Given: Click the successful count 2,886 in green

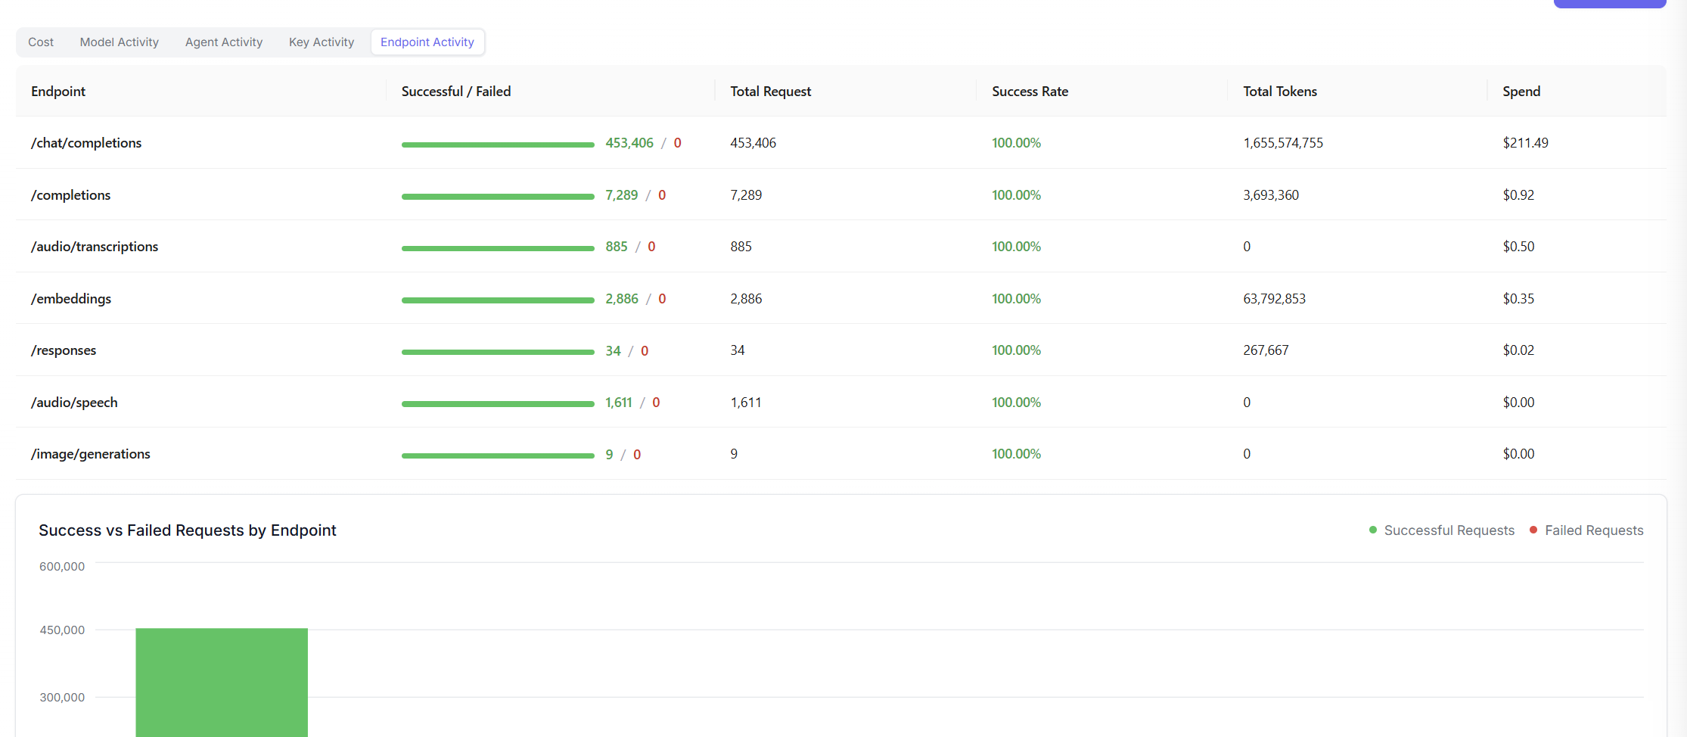Looking at the screenshot, I should pos(622,299).
